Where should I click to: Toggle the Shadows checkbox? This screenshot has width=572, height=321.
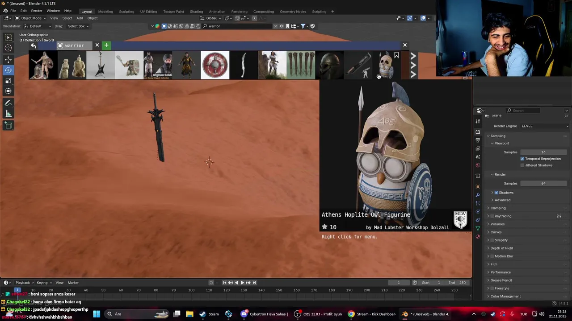[x=496, y=193]
